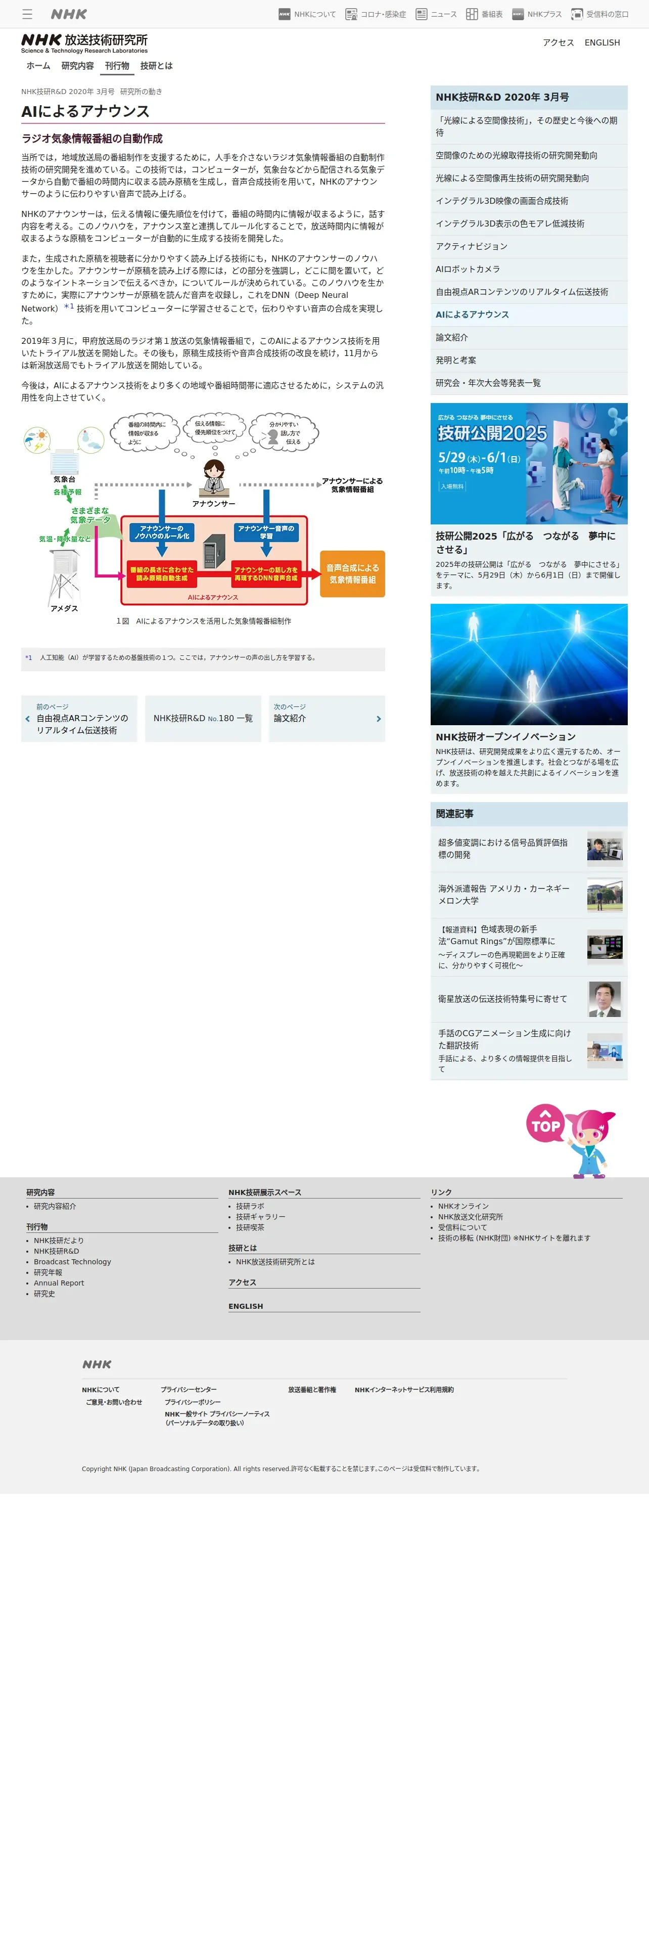Click footnote marker *1 in article
The height and width of the screenshot is (1948, 649).
coord(69,306)
